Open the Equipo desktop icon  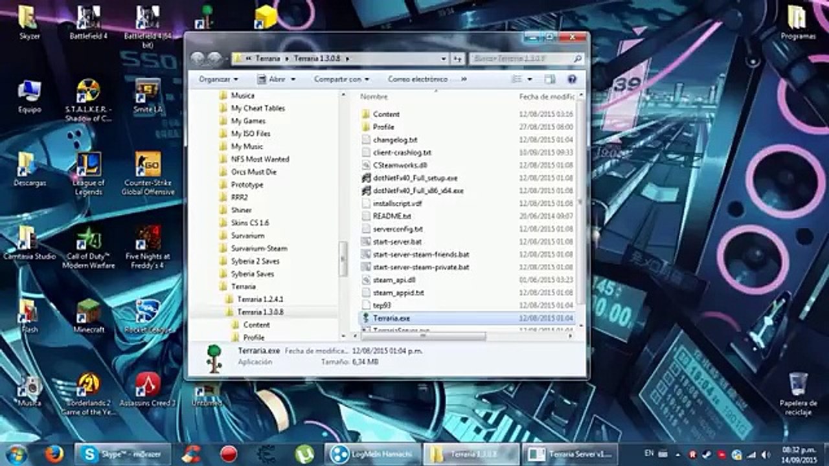pos(29,96)
